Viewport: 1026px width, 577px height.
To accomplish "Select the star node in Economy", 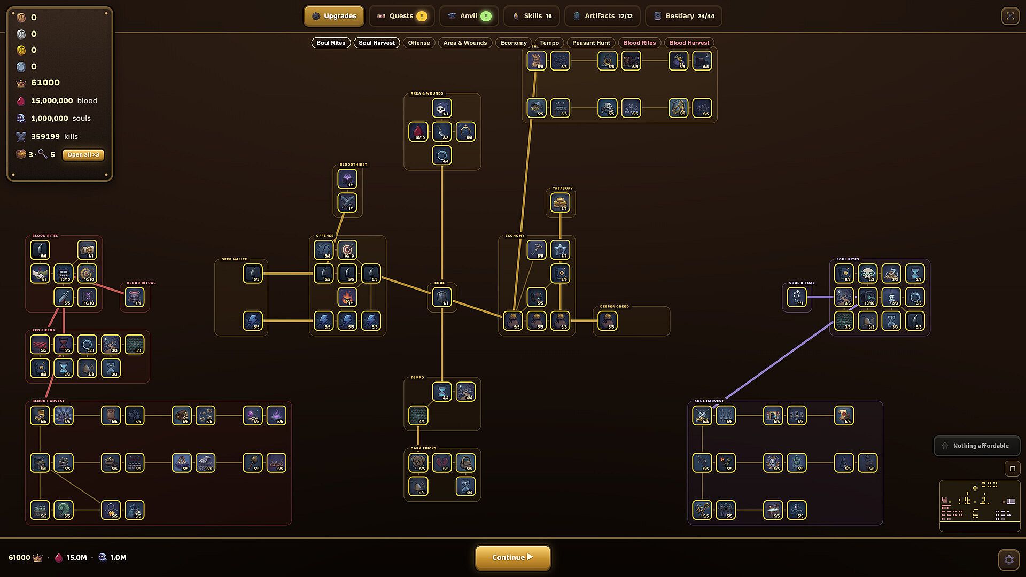I will tap(560, 249).
